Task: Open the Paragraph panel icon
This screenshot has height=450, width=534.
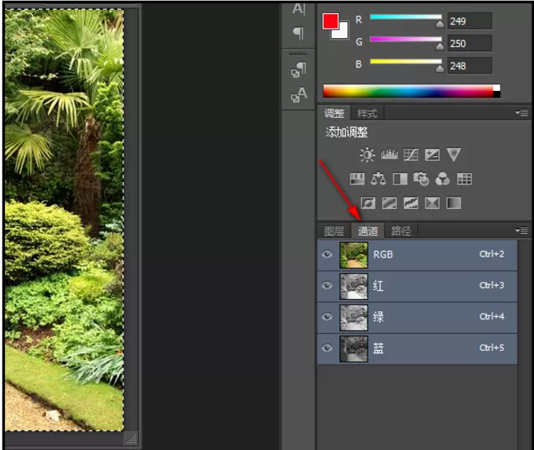Action: [299, 33]
